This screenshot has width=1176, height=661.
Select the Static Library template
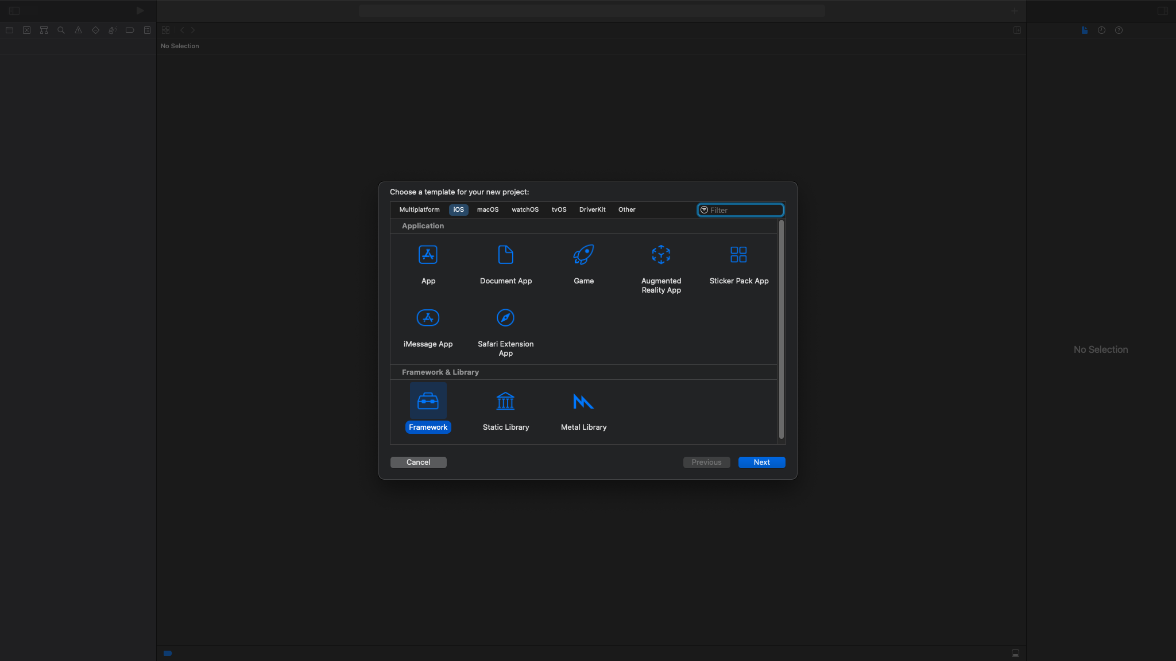coord(505,402)
